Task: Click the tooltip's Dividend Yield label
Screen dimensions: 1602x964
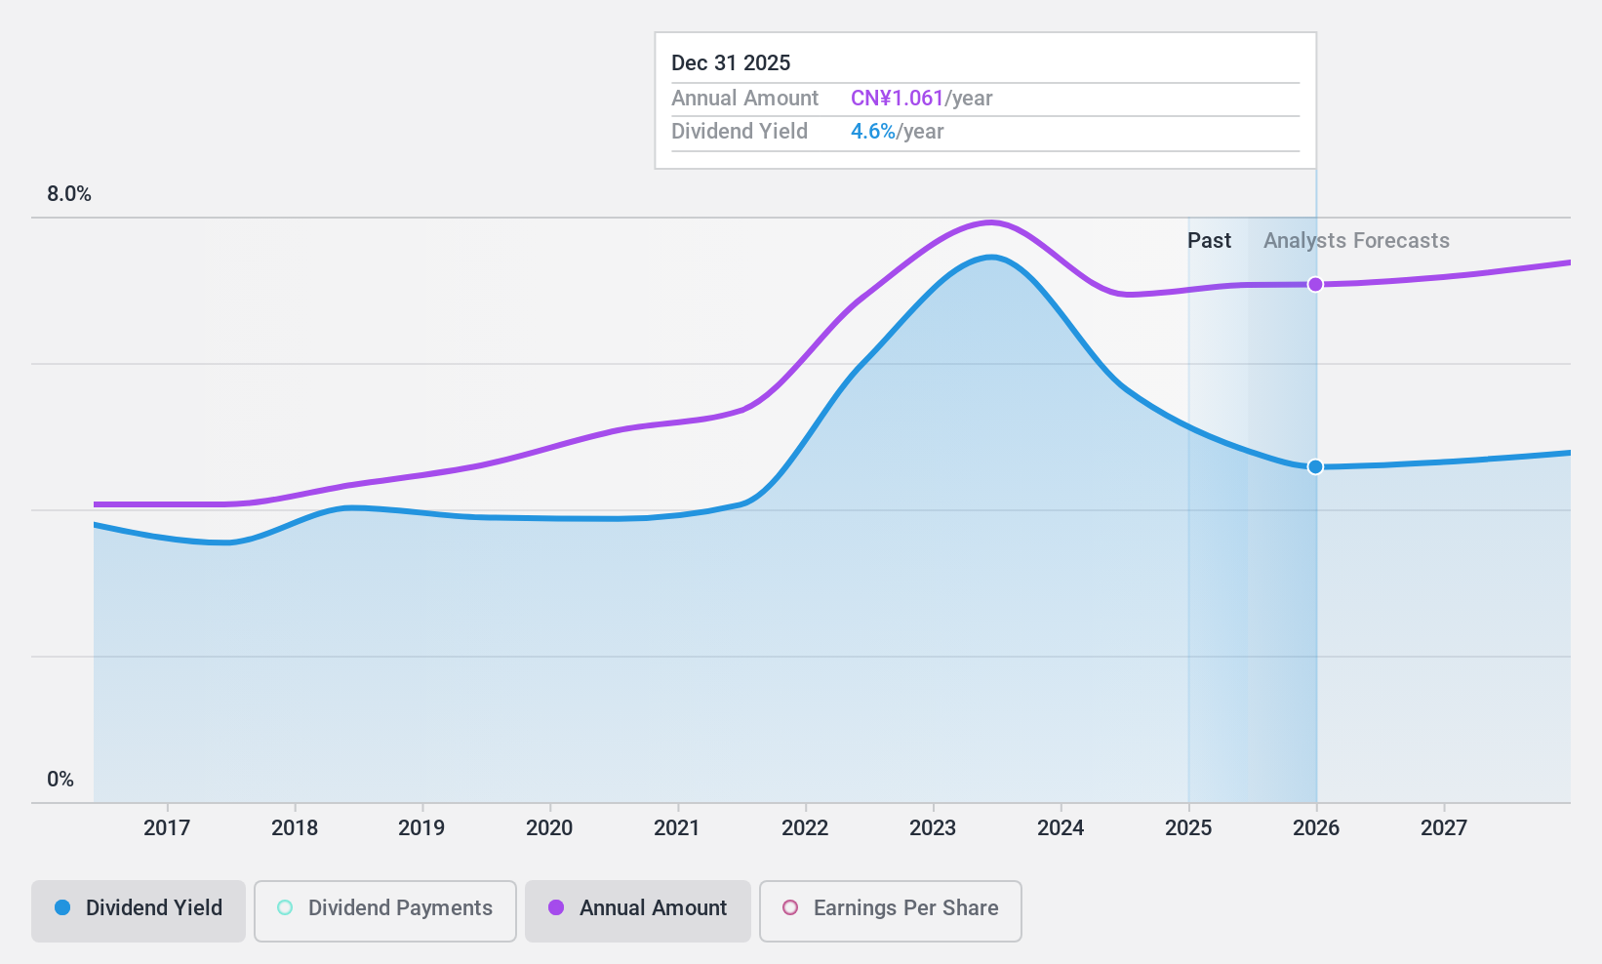Action: [x=740, y=132]
